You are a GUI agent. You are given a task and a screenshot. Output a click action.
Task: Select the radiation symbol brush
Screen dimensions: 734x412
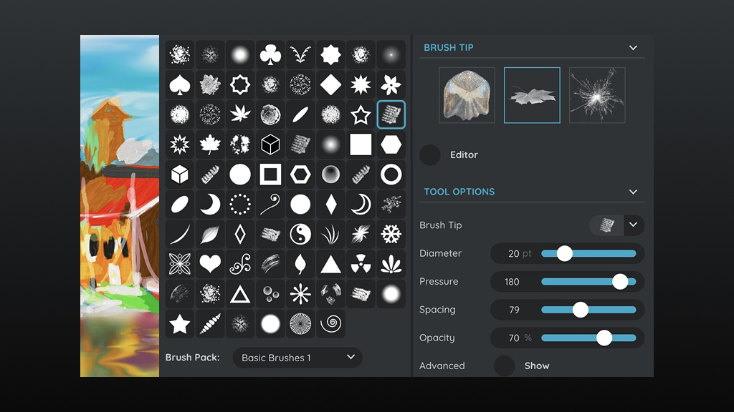361,264
